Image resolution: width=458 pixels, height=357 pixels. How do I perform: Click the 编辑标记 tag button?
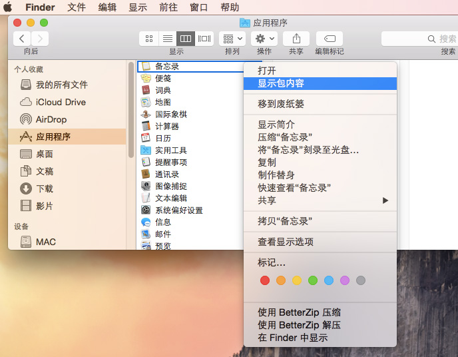coord(330,39)
